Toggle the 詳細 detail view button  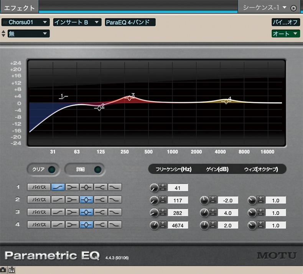pyautogui.click(x=97, y=170)
